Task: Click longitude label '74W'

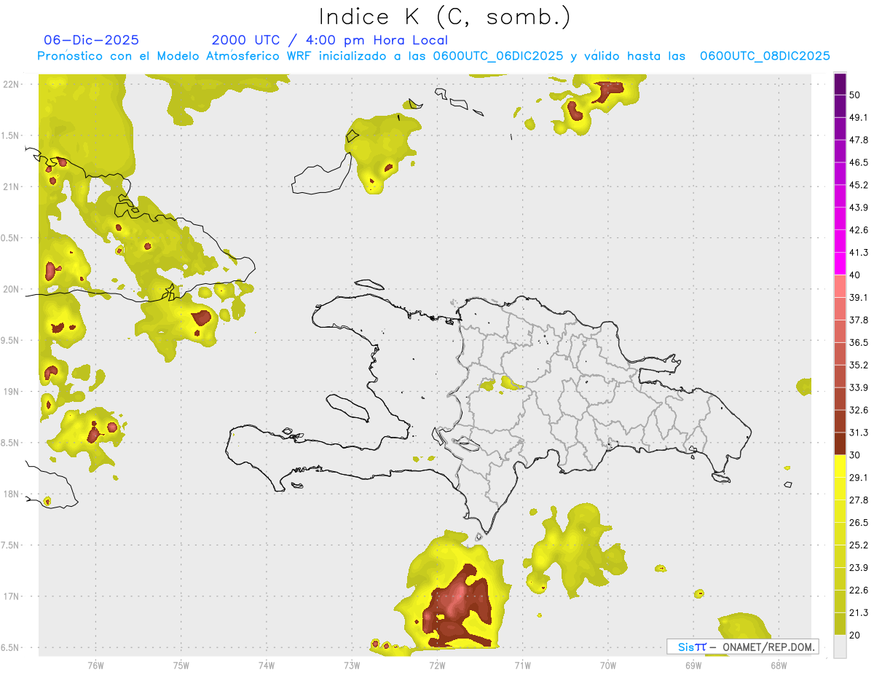Action: [267, 666]
